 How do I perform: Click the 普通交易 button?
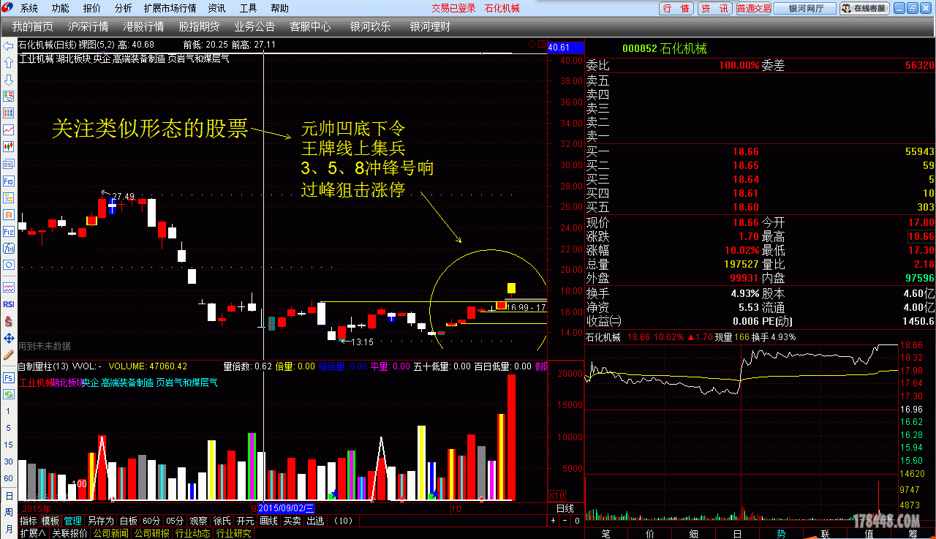754,8
